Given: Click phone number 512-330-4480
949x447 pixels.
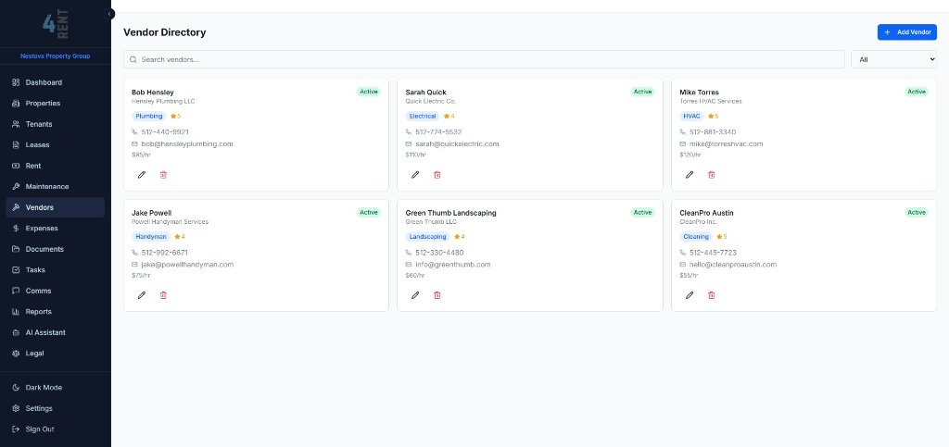Looking at the screenshot, I should click(439, 253).
